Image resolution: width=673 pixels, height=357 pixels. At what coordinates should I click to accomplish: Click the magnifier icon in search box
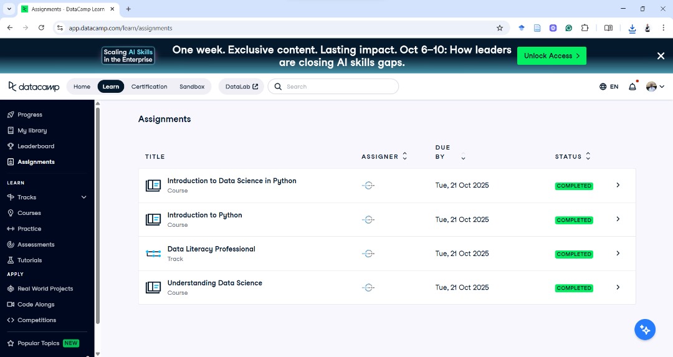click(x=278, y=87)
